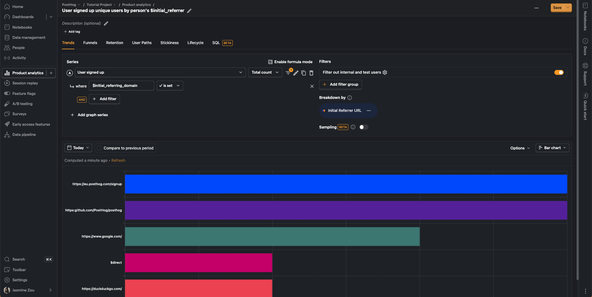
Task: Duplicate series A with copy icon
Action: tap(303, 73)
